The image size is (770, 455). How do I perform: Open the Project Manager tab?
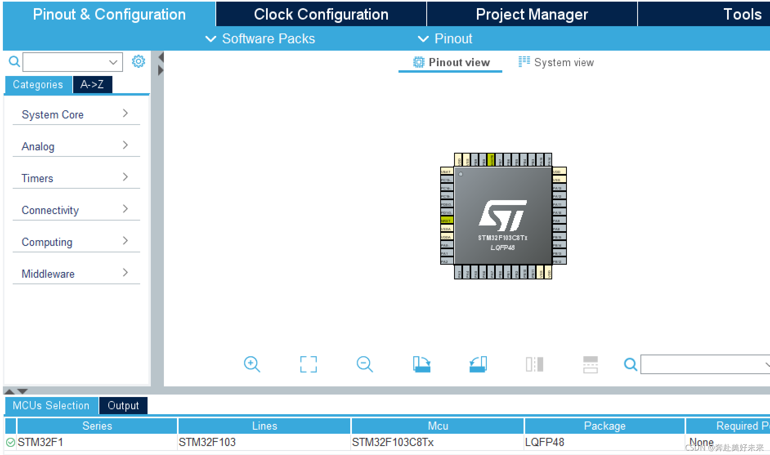[532, 14]
